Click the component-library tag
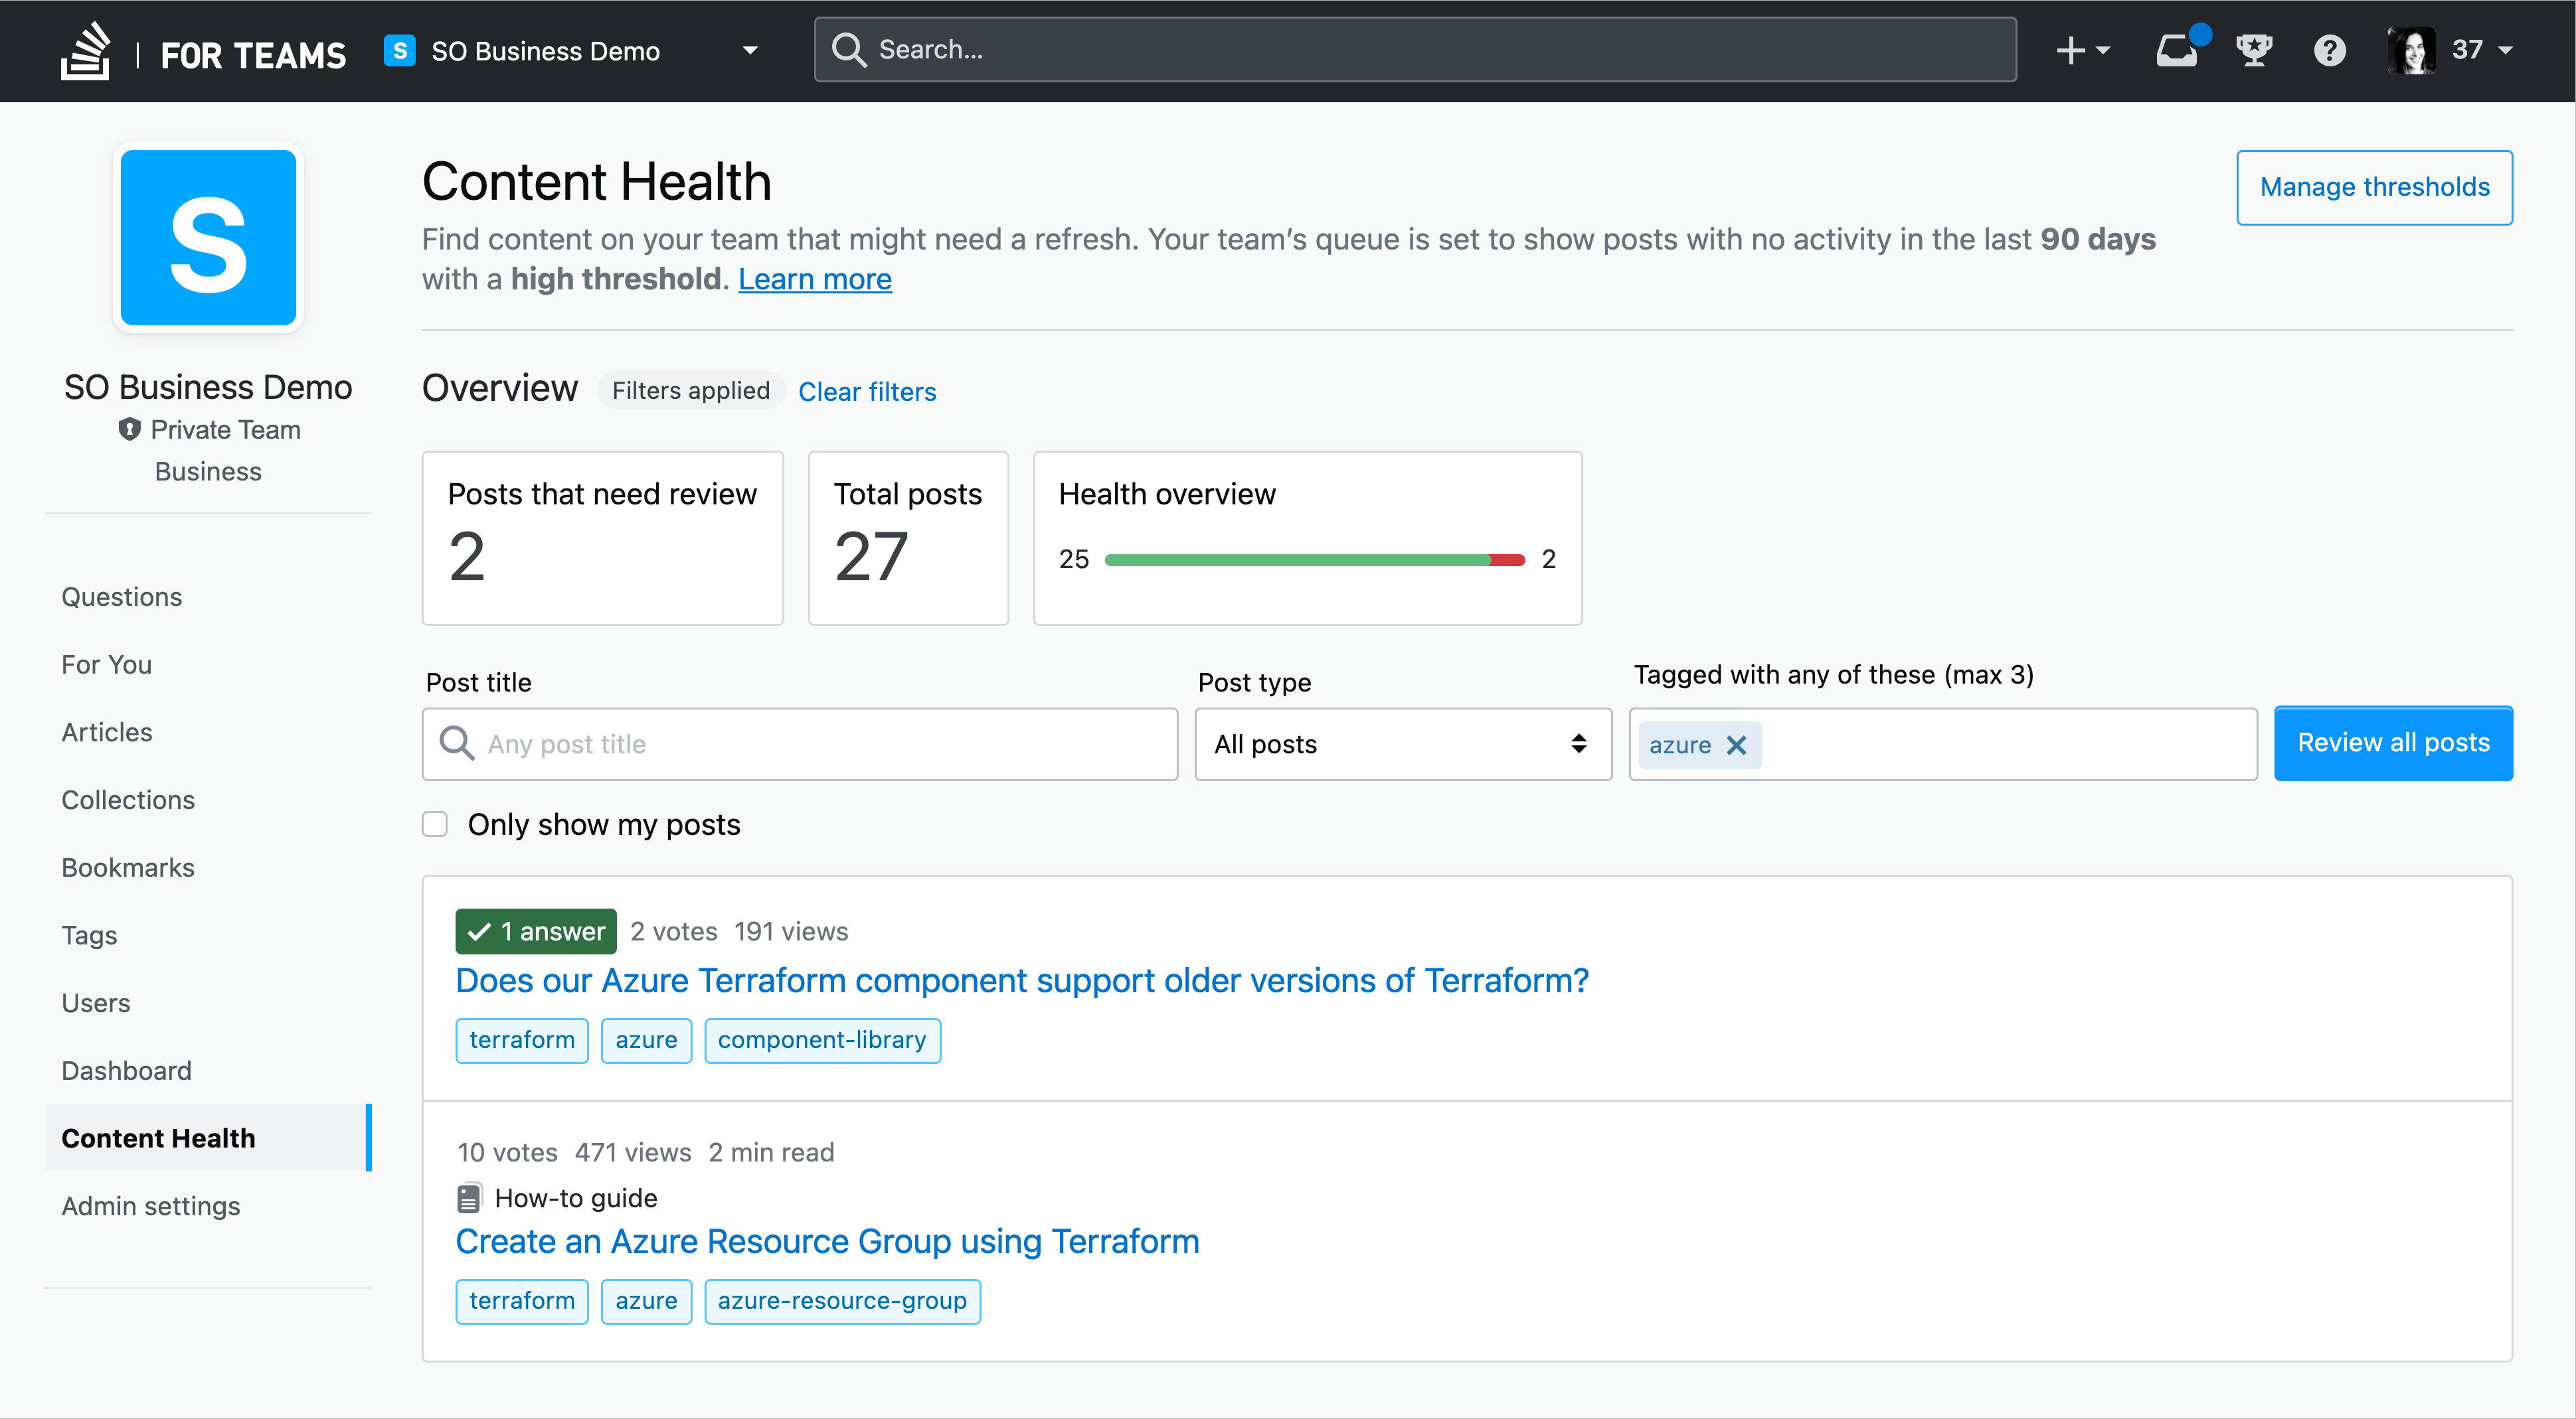Viewport: 2576px width, 1419px height. tap(822, 1040)
